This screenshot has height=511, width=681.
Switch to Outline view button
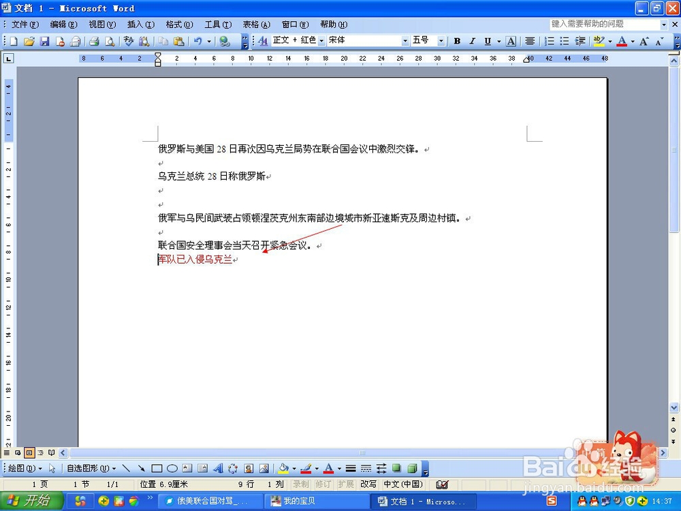(40, 453)
